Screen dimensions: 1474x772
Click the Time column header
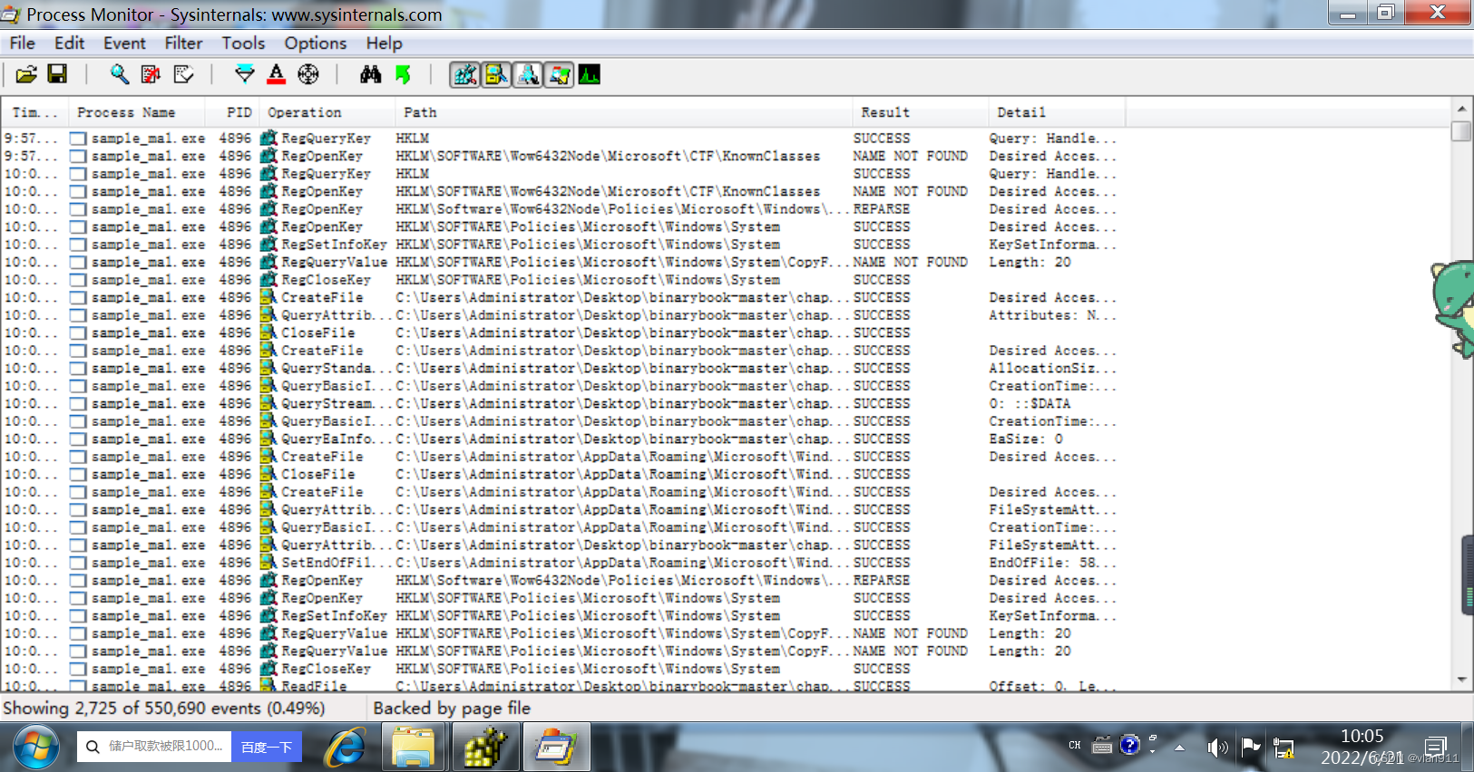point(34,112)
